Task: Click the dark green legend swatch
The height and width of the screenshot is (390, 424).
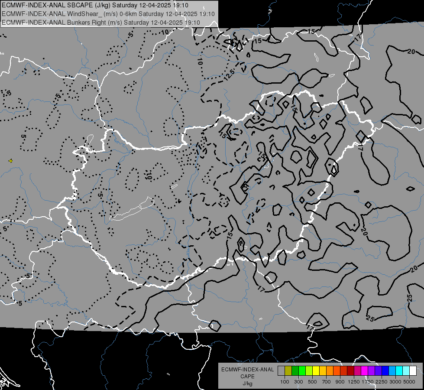Action: click(x=295, y=371)
